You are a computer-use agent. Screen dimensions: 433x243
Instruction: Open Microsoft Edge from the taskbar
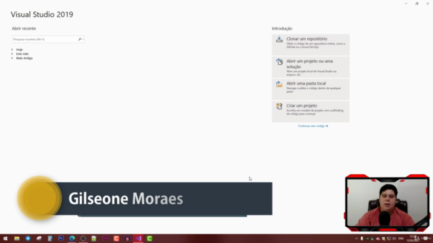[72, 238]
